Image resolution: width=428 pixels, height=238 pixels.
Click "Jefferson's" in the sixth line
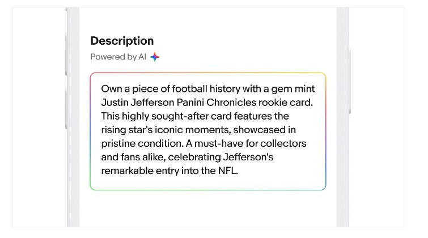tap(248, 157)
